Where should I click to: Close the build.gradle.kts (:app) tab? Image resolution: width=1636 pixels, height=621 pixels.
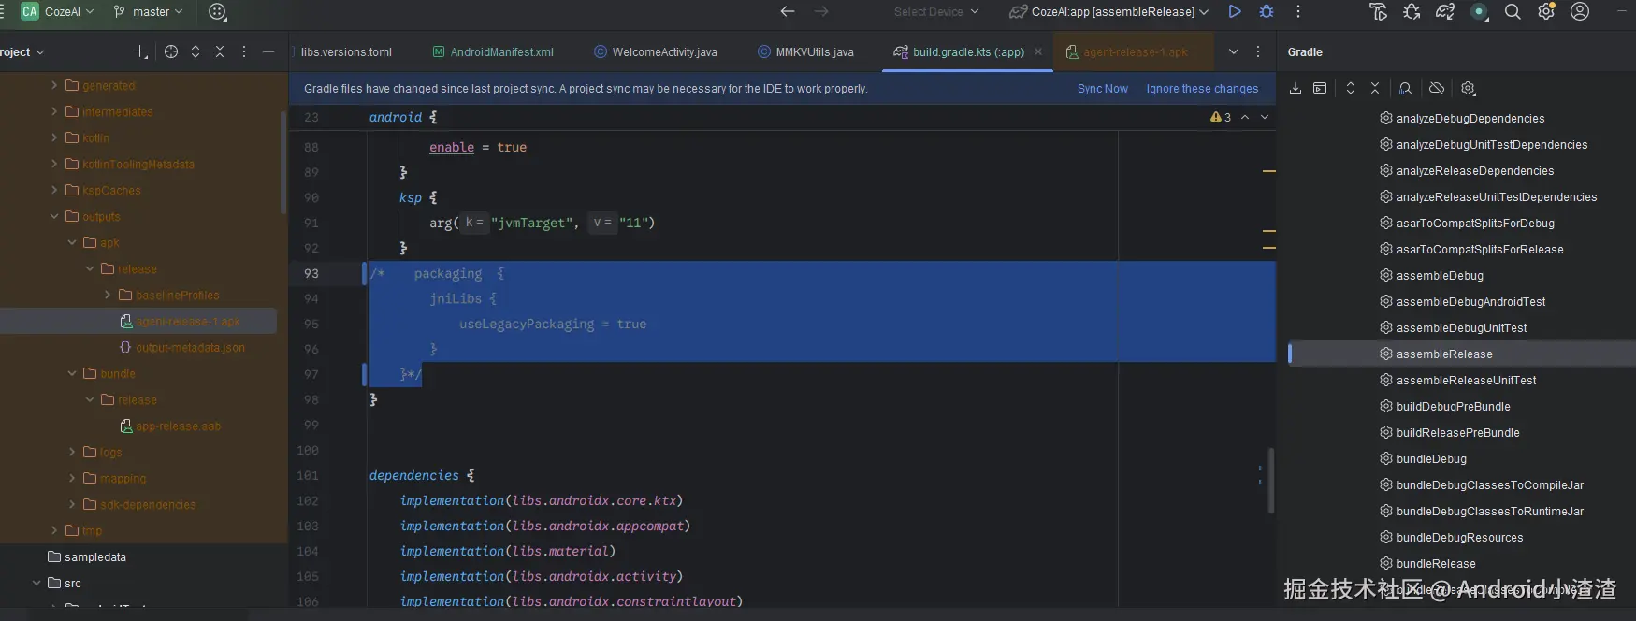[1038, 51]
